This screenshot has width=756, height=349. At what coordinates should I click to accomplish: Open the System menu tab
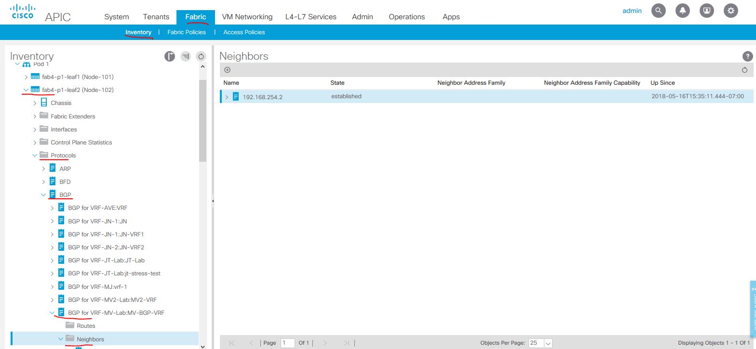(x=117, y=16)
